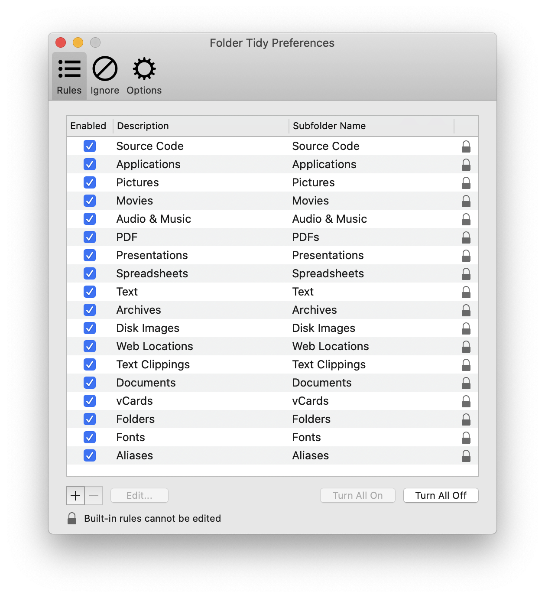Switch to the Ignore tab
Image resolution: width=545 pixels, height=598 pixels.
coord(104,74)
